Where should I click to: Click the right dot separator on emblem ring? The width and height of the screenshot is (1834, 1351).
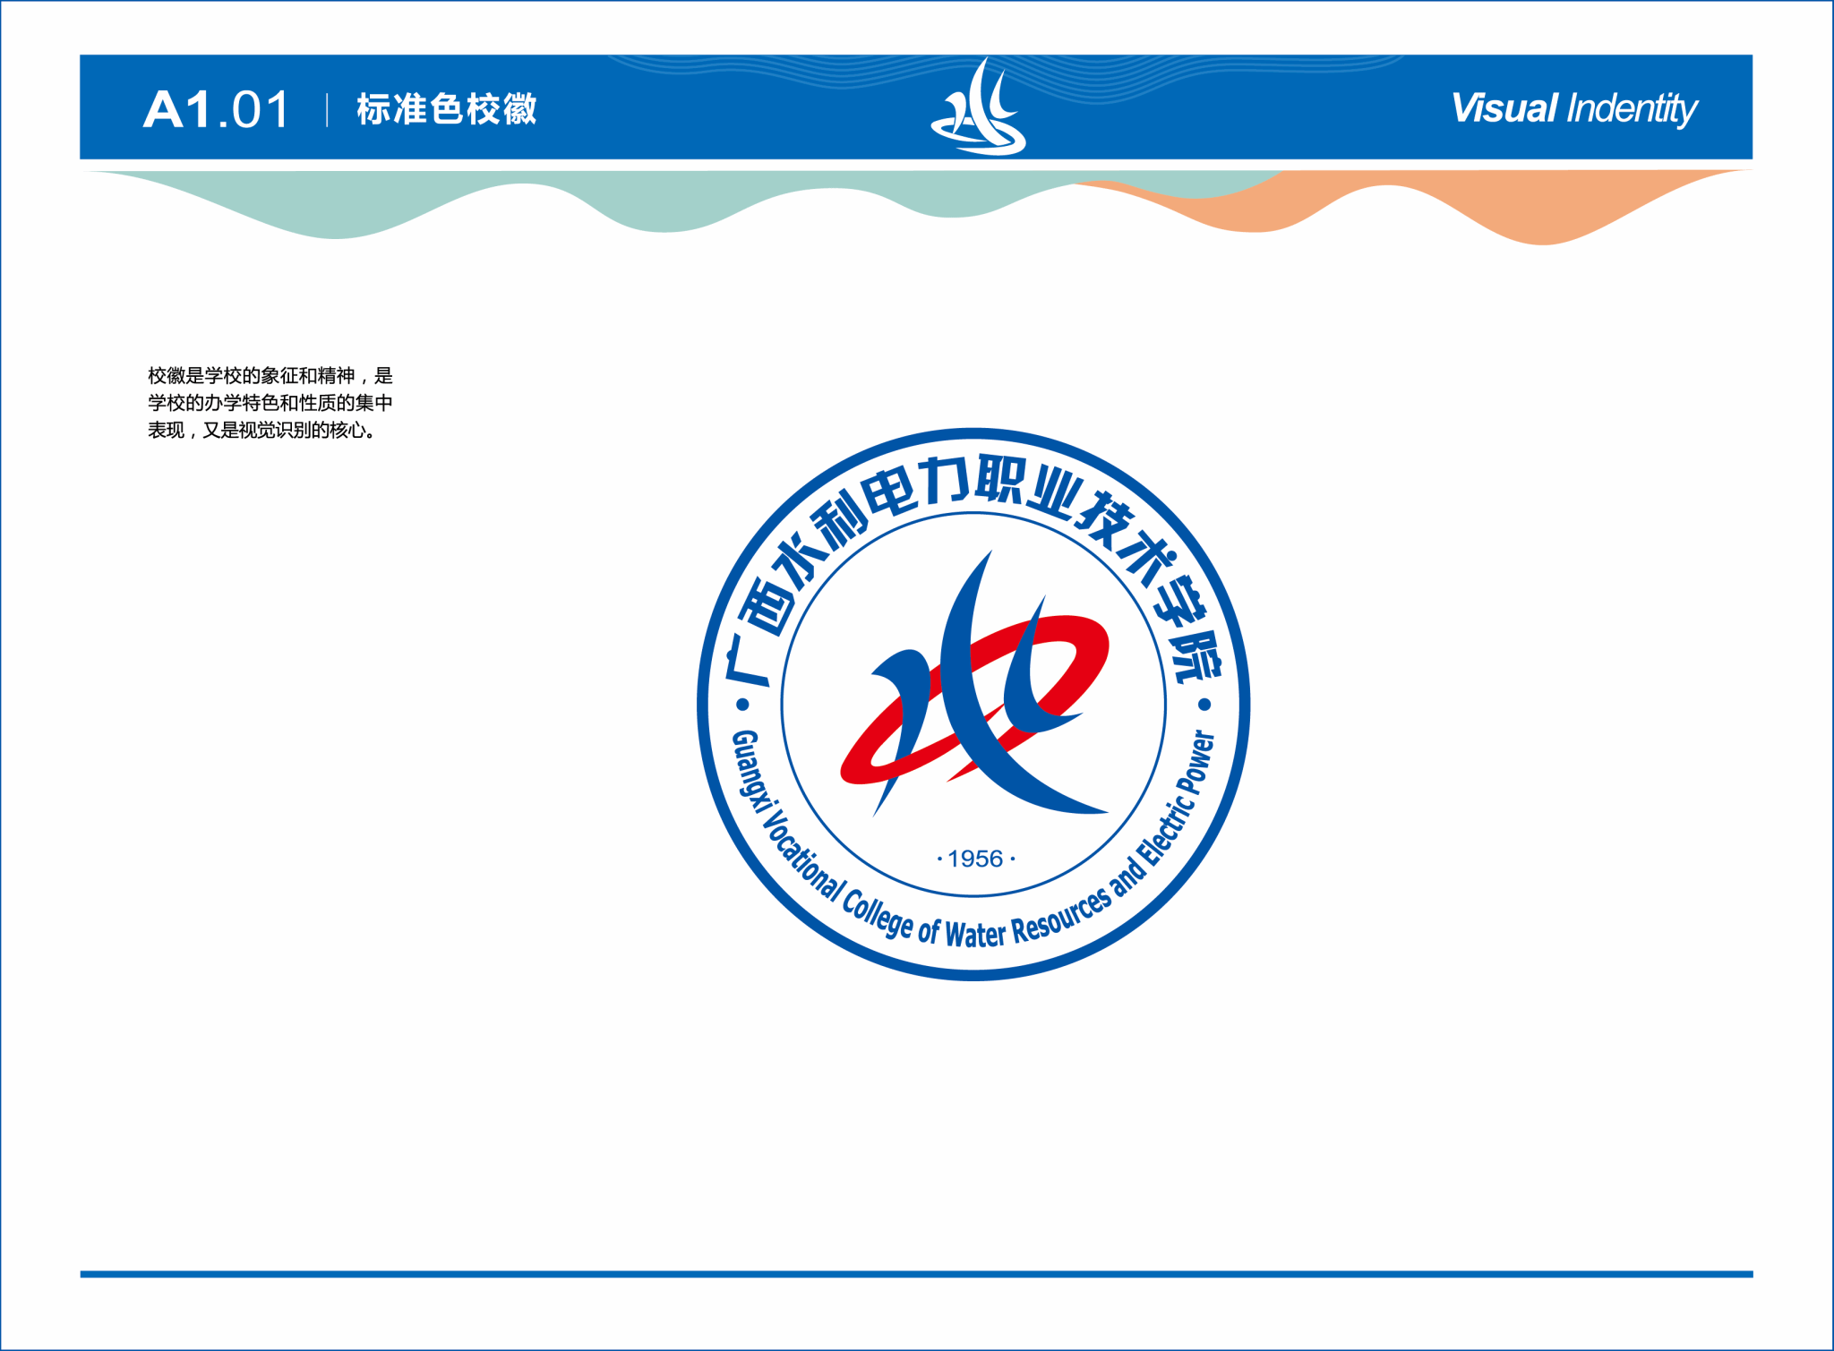(x=1204, y=705)
